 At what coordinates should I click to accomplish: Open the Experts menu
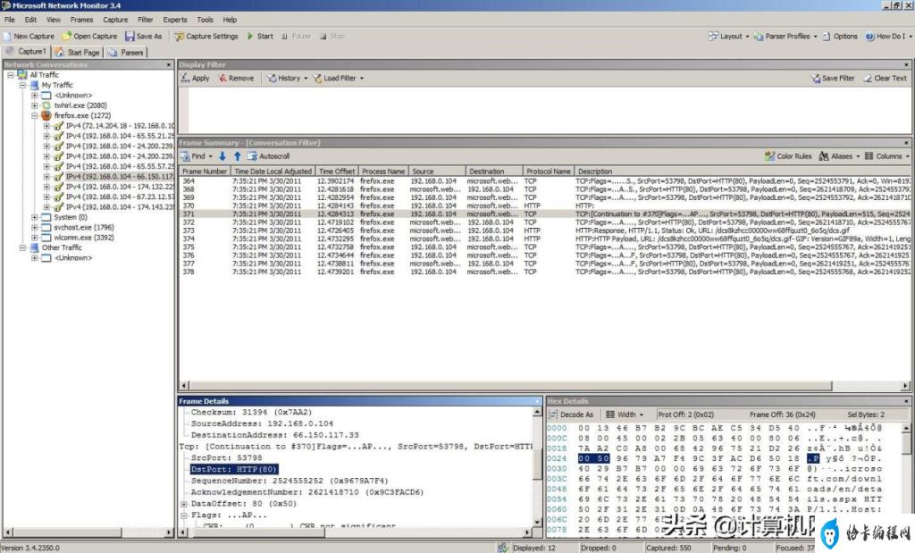coord(175,20)
